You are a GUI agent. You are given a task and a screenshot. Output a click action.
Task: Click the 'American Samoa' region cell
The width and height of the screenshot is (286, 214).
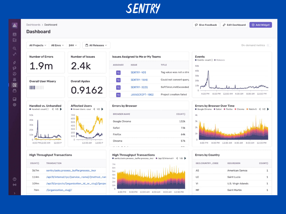237,171
